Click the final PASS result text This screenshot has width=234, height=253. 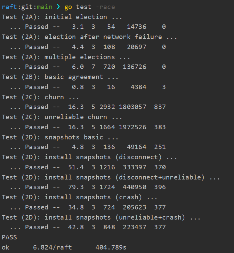point(9,237)
